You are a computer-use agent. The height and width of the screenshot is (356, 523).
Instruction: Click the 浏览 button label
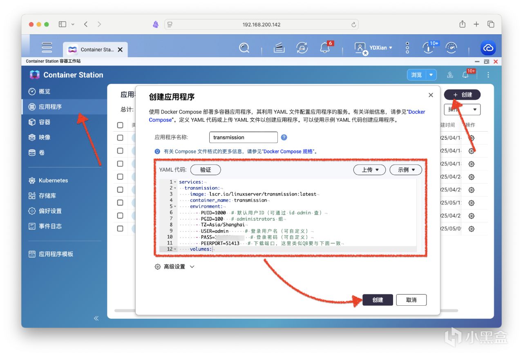pos(416,75)
